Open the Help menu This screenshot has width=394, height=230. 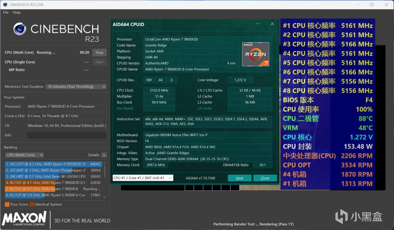17,12
